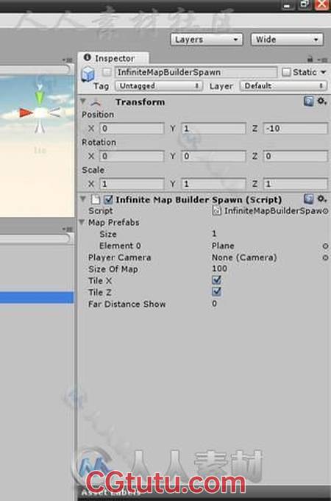Viewport: 331px width, 501px height.
Task: Click the Position Z field showing -10
Action: click(x=295, y=129)
